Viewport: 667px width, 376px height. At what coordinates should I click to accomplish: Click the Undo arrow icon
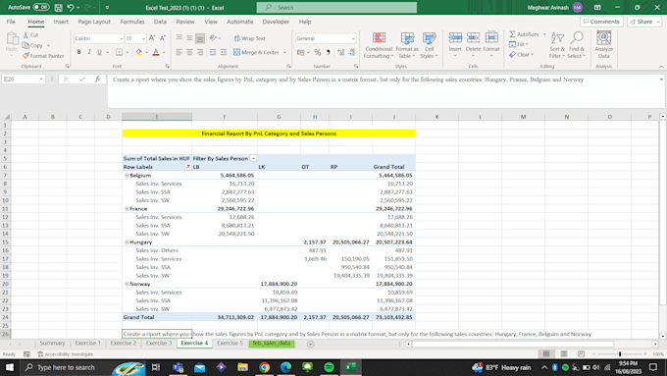[x=71, y=8]
